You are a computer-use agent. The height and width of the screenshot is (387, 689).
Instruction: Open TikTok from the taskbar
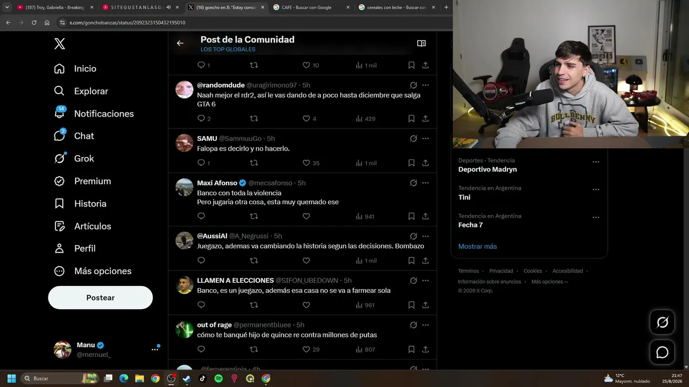tap(202, 378)
